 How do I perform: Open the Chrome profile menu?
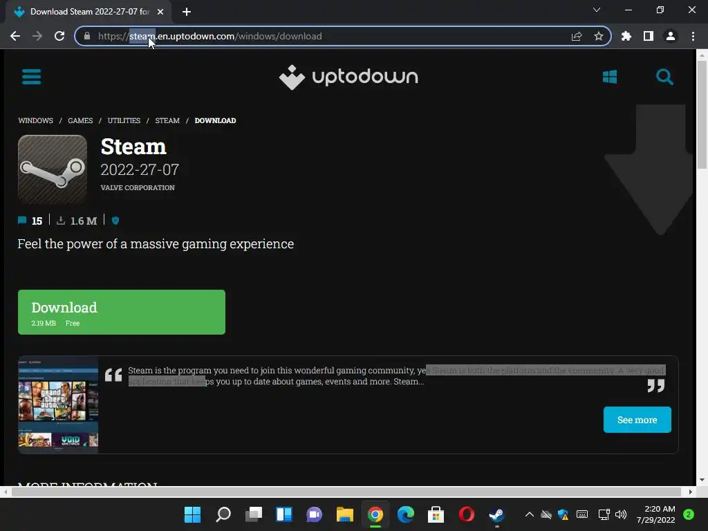coord(671,36)
